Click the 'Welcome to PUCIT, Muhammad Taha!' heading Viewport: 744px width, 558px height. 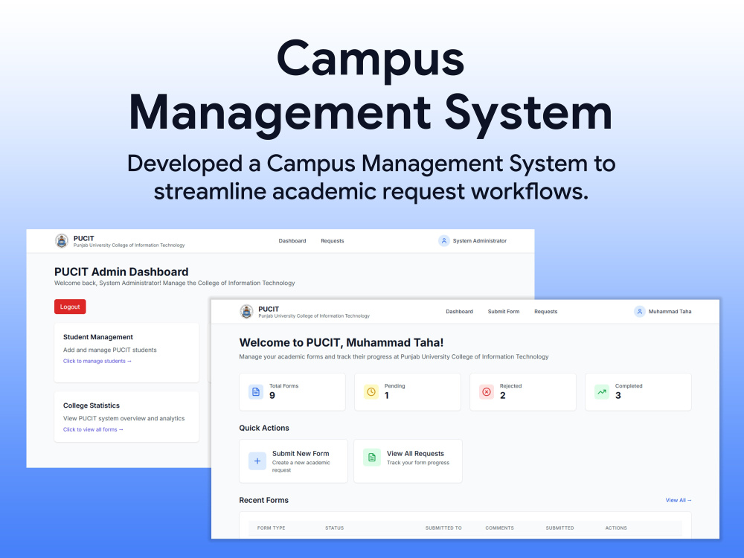(x=341, y=342)
